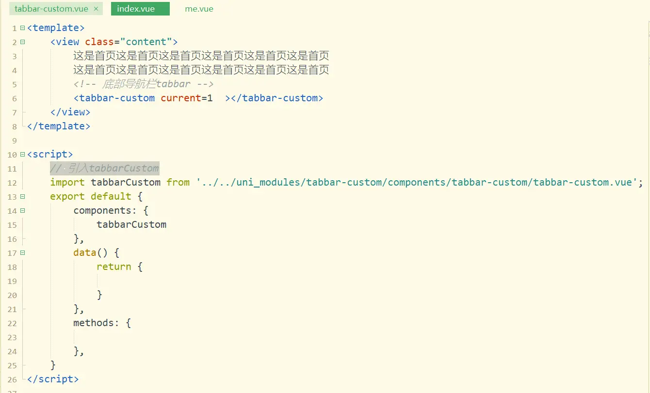Viewport: 650px width, 393px height.
Task: Select the index.vue tab
Action: coord(140,9)
